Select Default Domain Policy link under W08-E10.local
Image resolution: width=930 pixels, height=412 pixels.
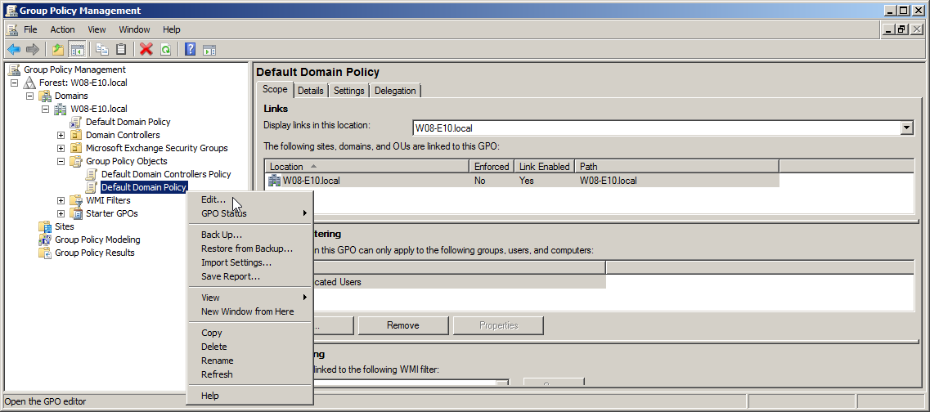[128, 122]
